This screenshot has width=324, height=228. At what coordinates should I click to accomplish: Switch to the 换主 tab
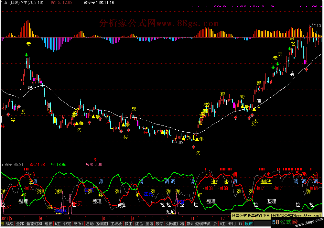click(x=128, y=224)
